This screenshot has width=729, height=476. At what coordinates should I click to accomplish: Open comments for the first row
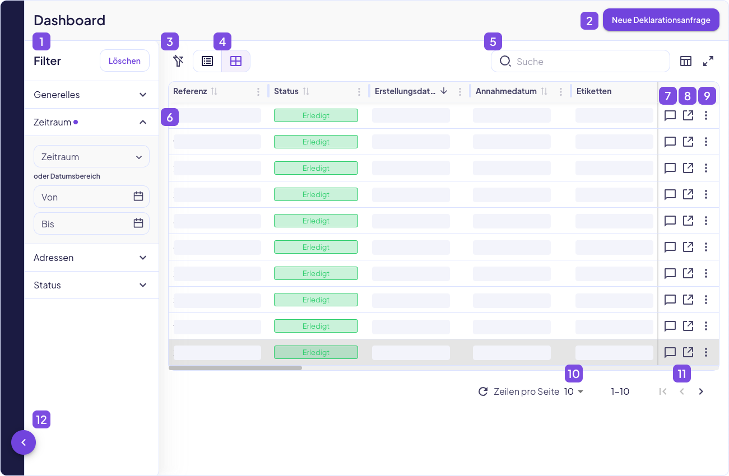tap(670, 116)
